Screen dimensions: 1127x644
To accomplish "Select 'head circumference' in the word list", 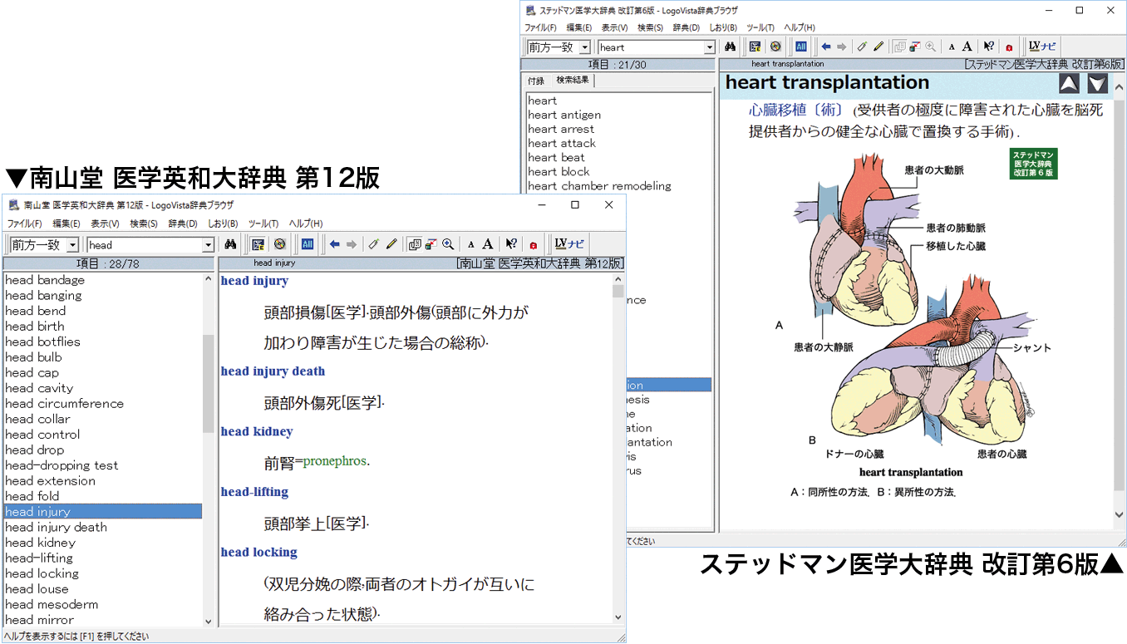I will tap(65, 404).
